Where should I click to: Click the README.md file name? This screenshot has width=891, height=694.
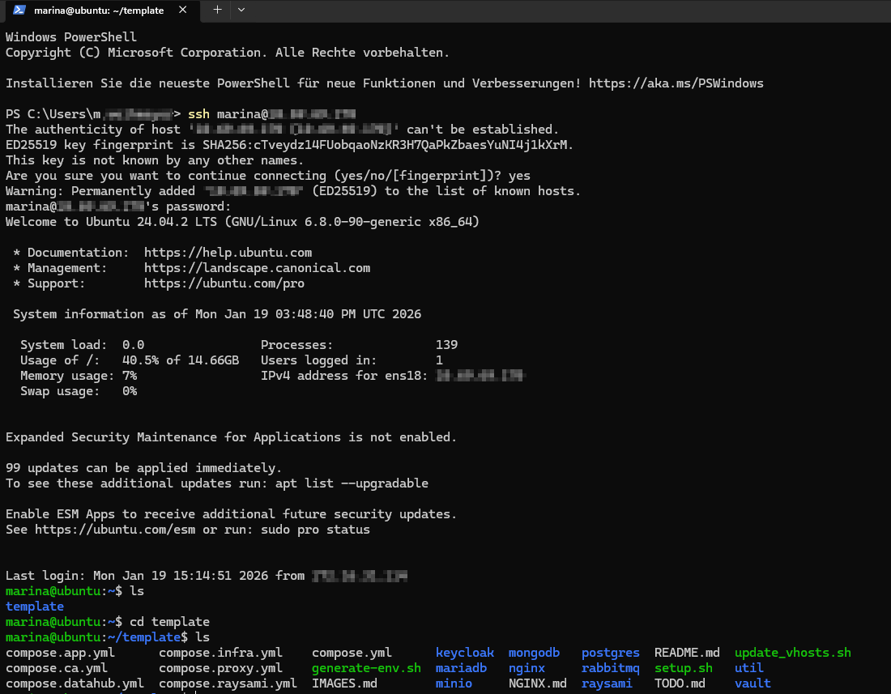click(686, 652)
